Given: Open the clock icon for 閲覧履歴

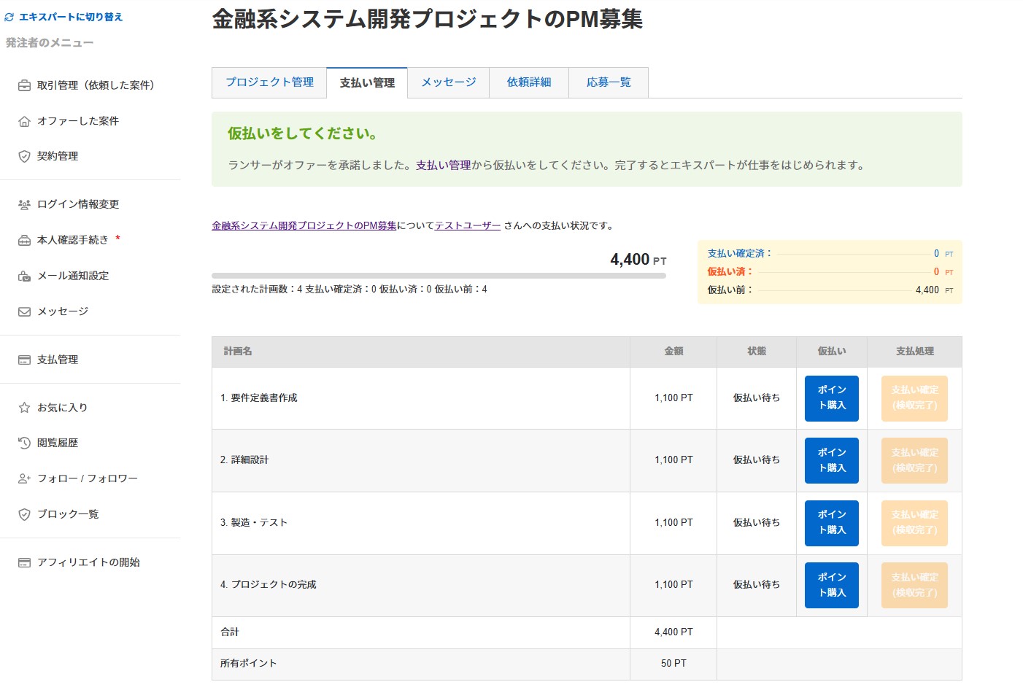Looking at the screenshot, I should (24, 443).
